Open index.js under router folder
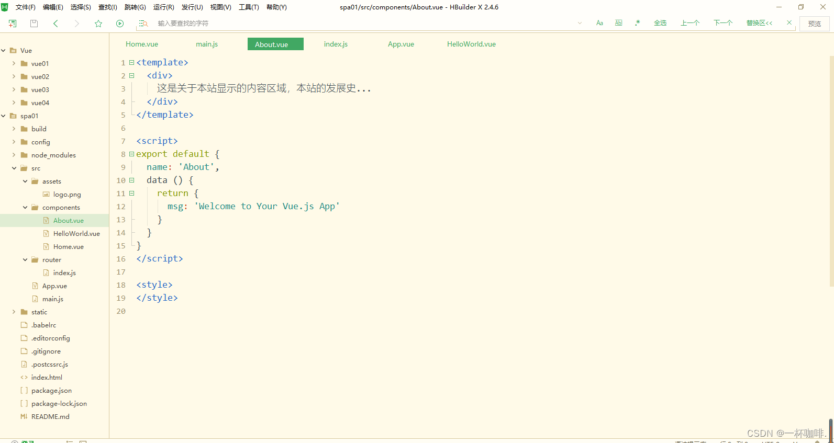The width and height of the screenshot is (834, 443). (64, 272)
